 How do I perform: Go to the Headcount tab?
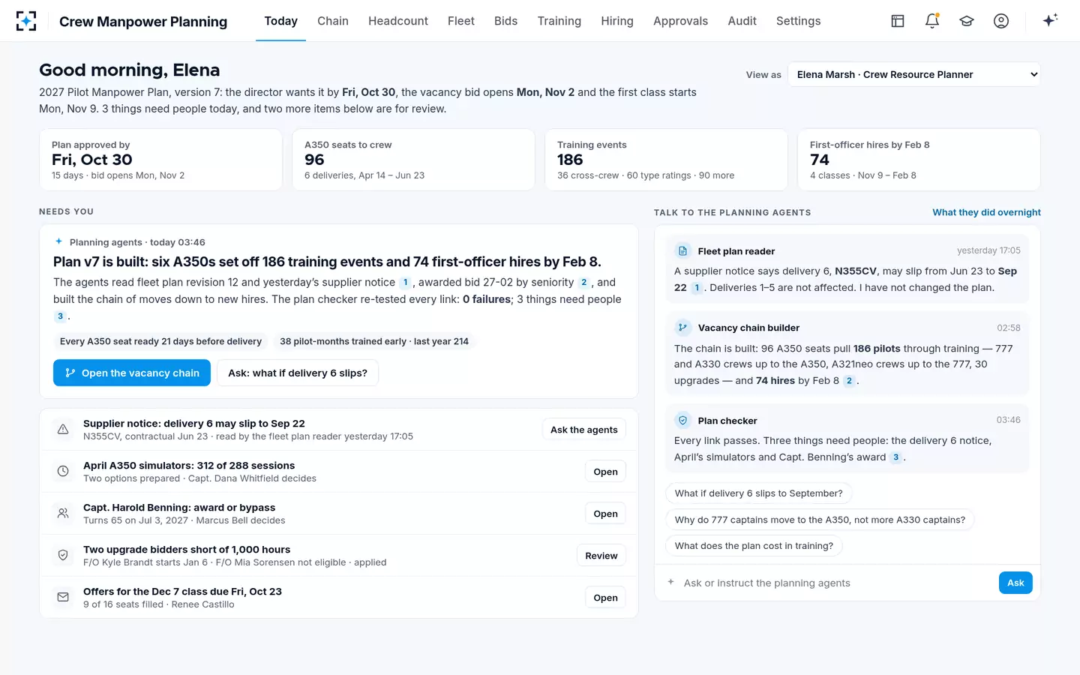click(x=398, y=21)
